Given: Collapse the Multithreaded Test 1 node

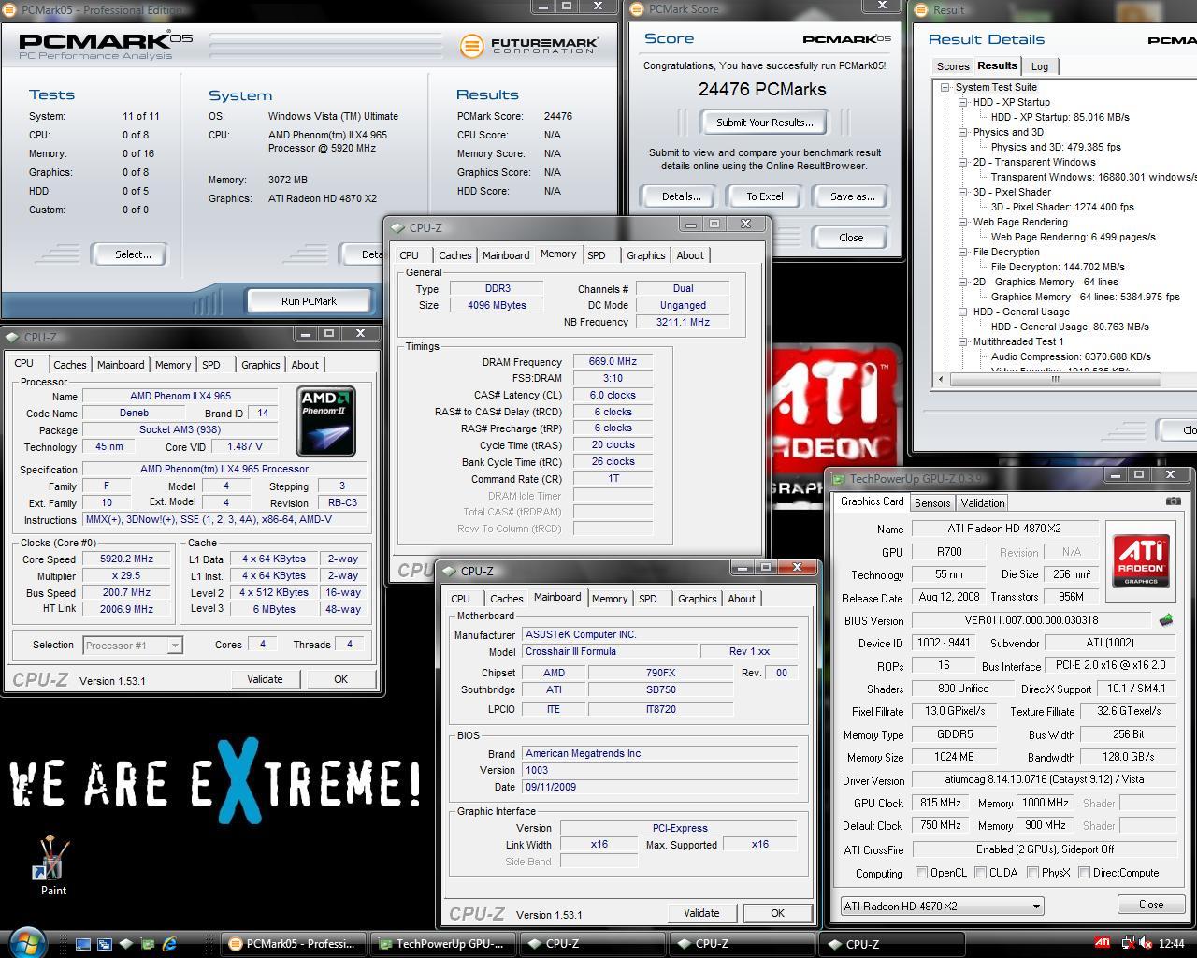Looking at the screenshot, I should (962, 341).
